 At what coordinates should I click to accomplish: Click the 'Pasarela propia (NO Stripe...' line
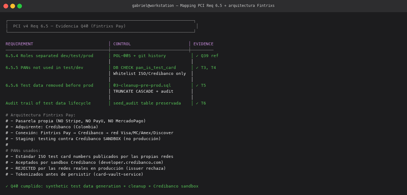(76, 121)
